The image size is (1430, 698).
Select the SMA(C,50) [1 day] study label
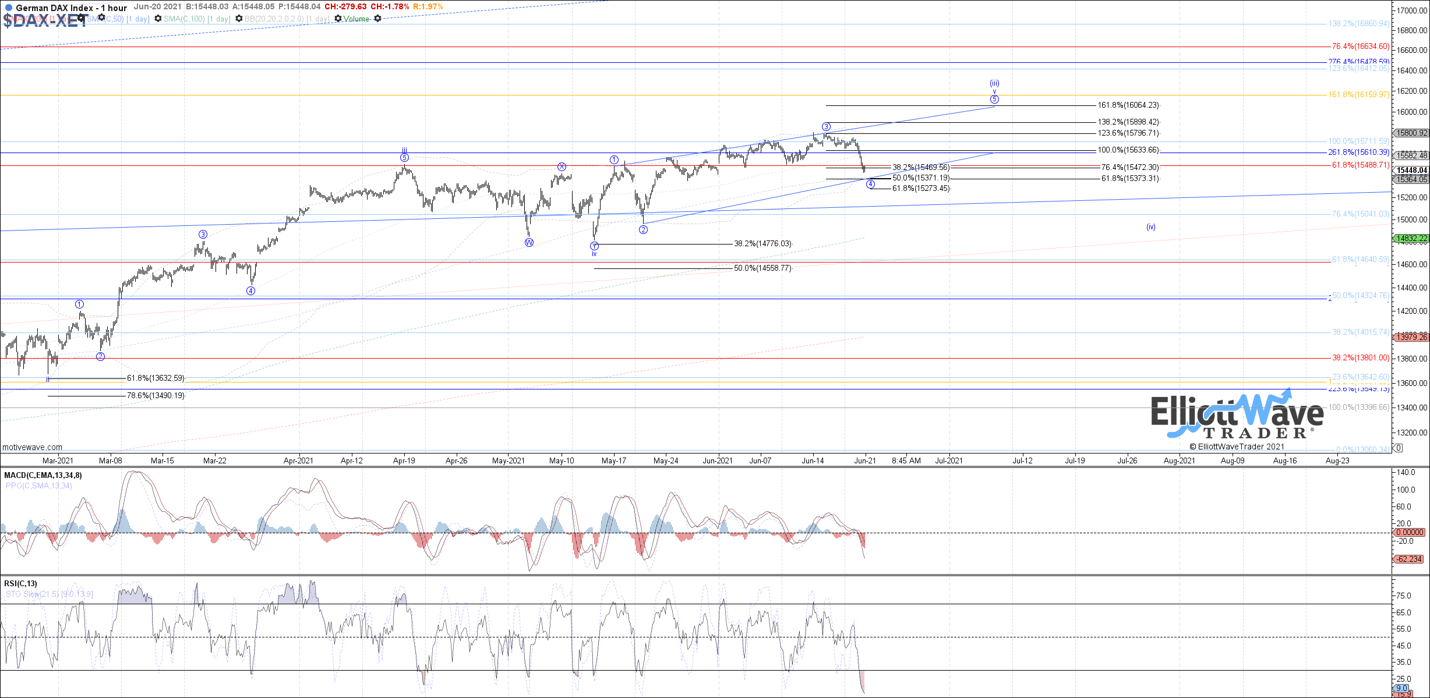118,19
